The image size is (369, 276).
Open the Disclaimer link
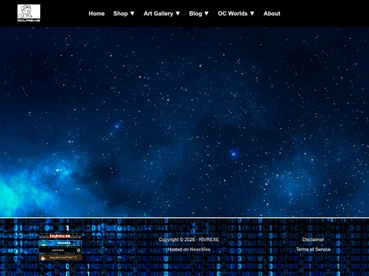pos(313,240)
